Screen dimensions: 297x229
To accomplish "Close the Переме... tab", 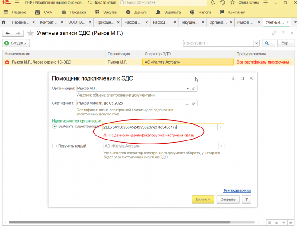I will click(34, 22).
